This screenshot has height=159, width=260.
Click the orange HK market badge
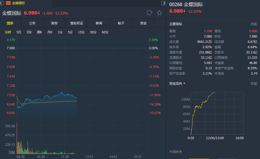(8, 3)
